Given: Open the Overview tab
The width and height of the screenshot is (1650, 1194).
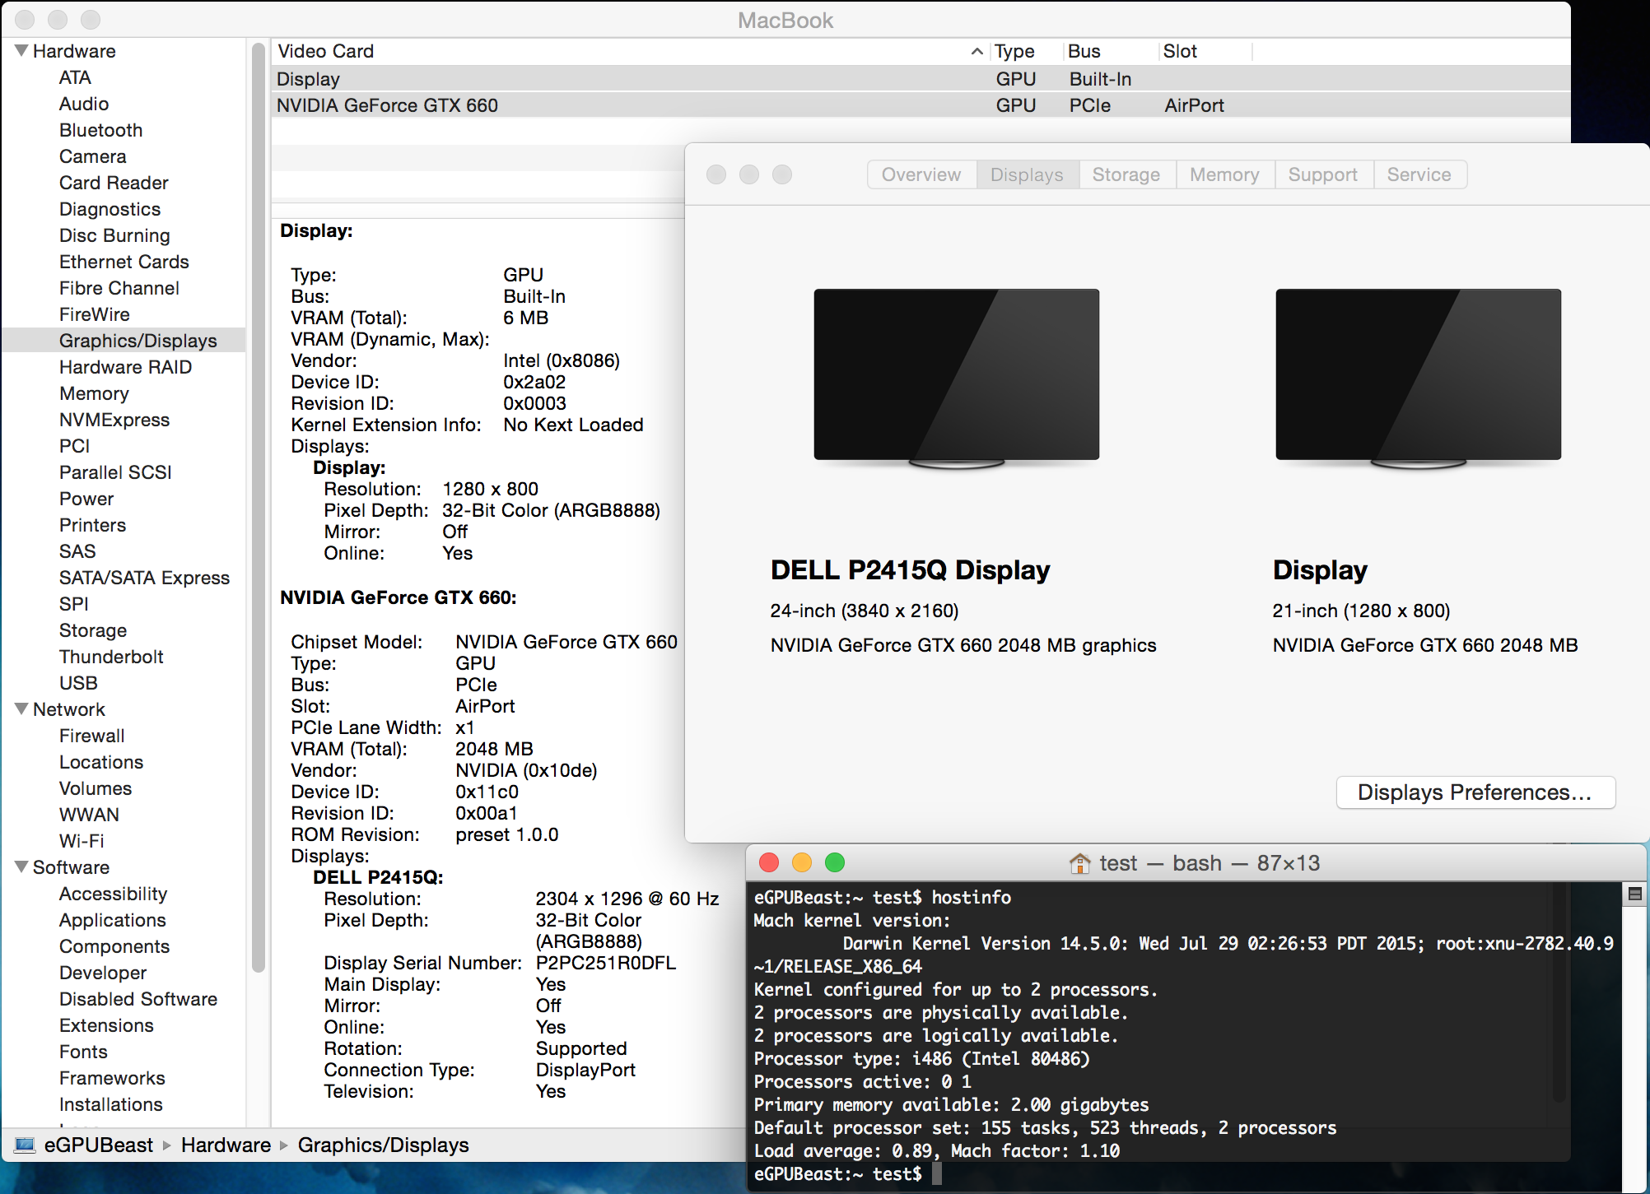Looking at the screenshot, I should (921, 174).
